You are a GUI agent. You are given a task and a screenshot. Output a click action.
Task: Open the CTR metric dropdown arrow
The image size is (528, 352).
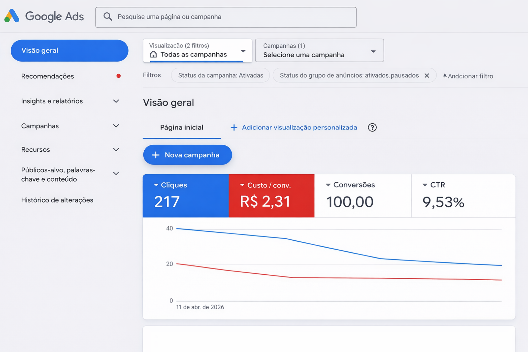(x=425, y=185)
